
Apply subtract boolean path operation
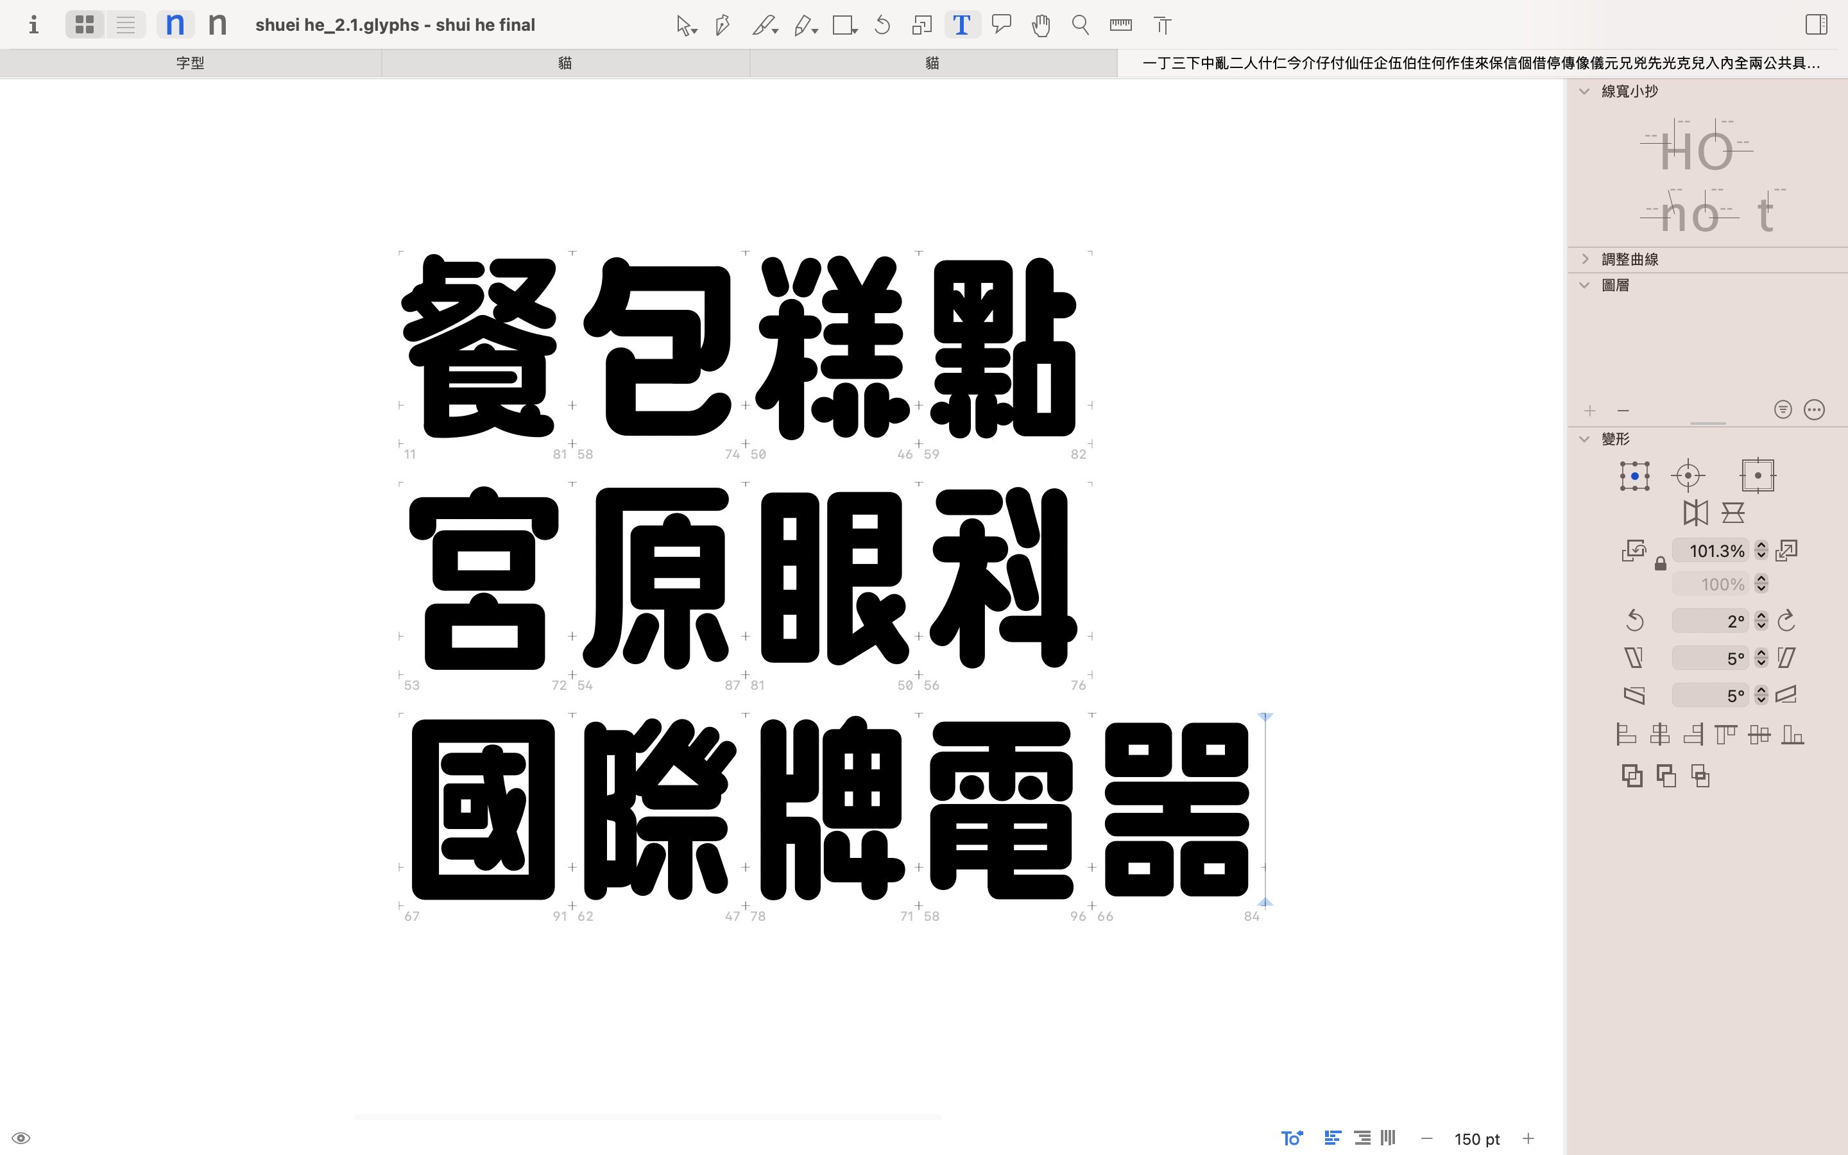click(x=1666, y=776)
